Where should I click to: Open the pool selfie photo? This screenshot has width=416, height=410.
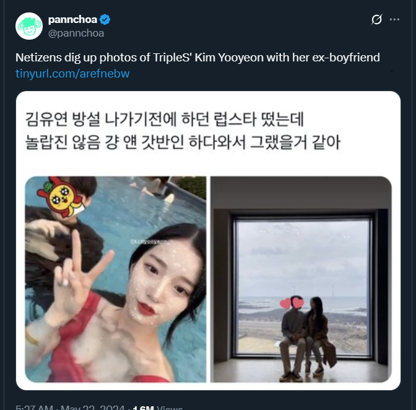pos(115,279)
